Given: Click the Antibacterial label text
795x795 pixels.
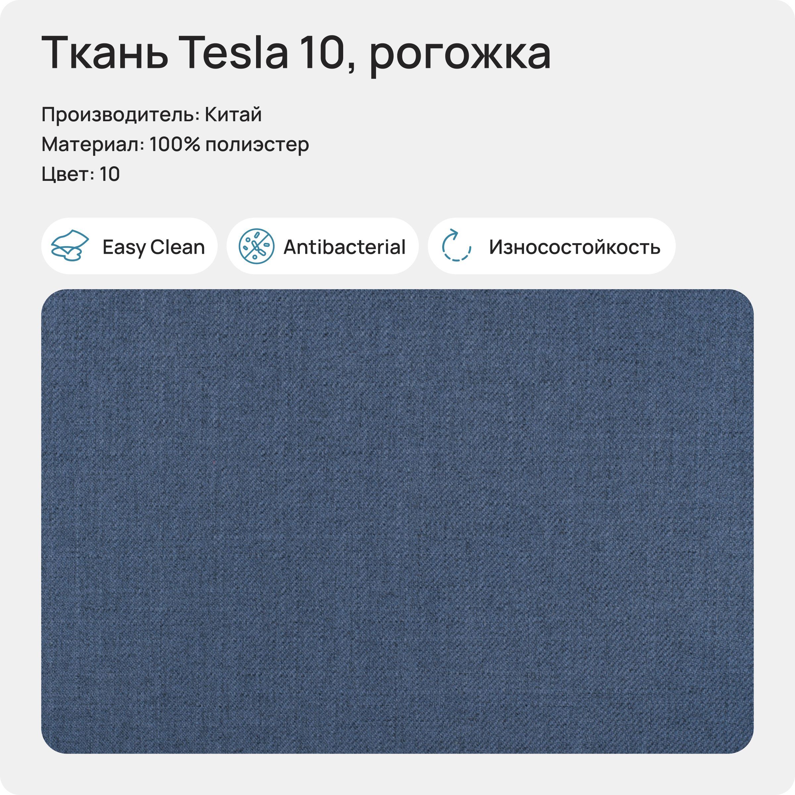Looking at the screenshot, I should 344,247.
